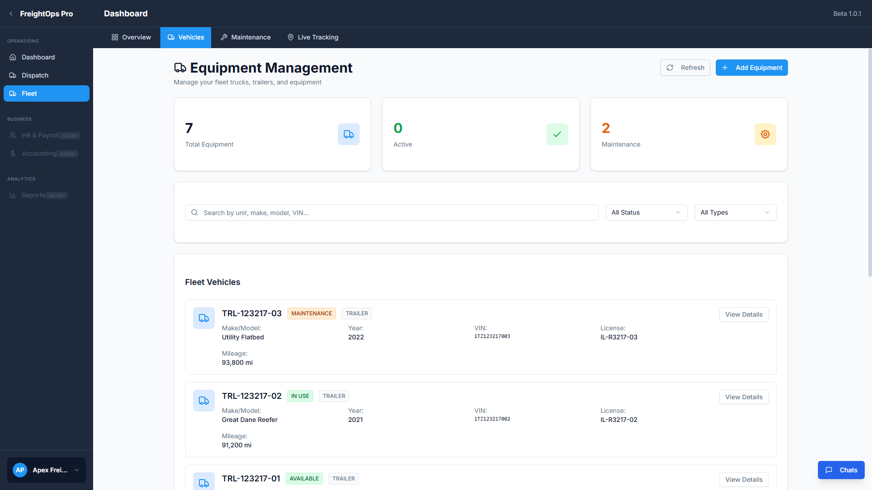Viewport: 872px width, 490px height.
Task: Open the Chats floating button
Action: coord(841,470)
